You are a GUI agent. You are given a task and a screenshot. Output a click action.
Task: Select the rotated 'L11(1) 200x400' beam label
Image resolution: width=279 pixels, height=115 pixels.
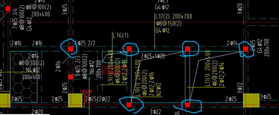(x=208, y=69)
